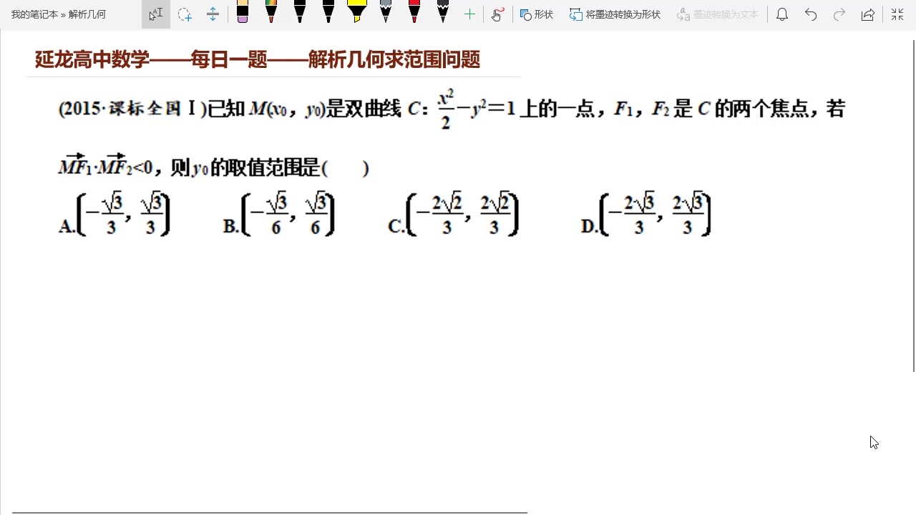Select the lasso select tool
The height and width of the screenshot is (515, 916).
coord(185,14)
